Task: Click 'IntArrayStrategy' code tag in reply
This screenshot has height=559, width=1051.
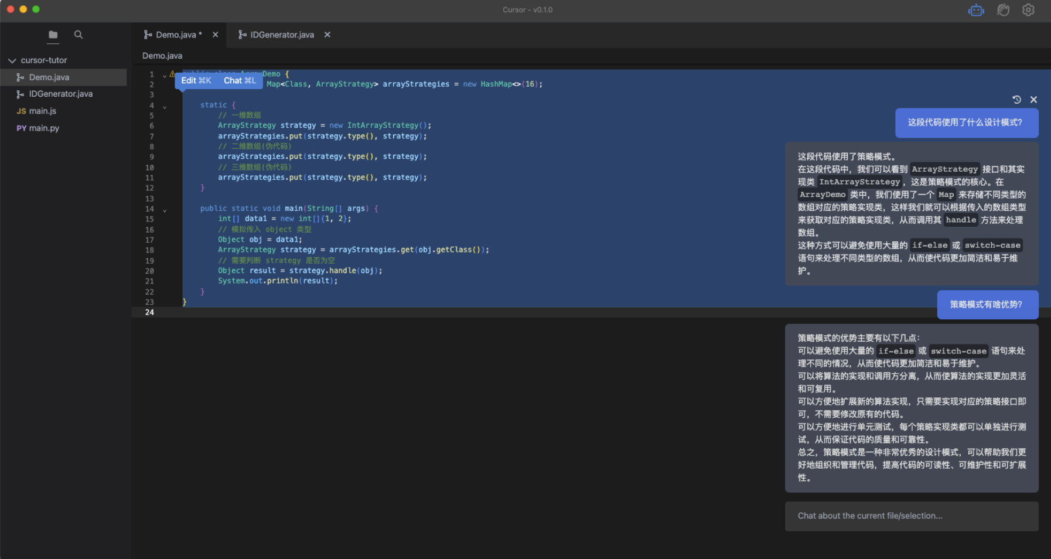Action: [x=859, y=182]
